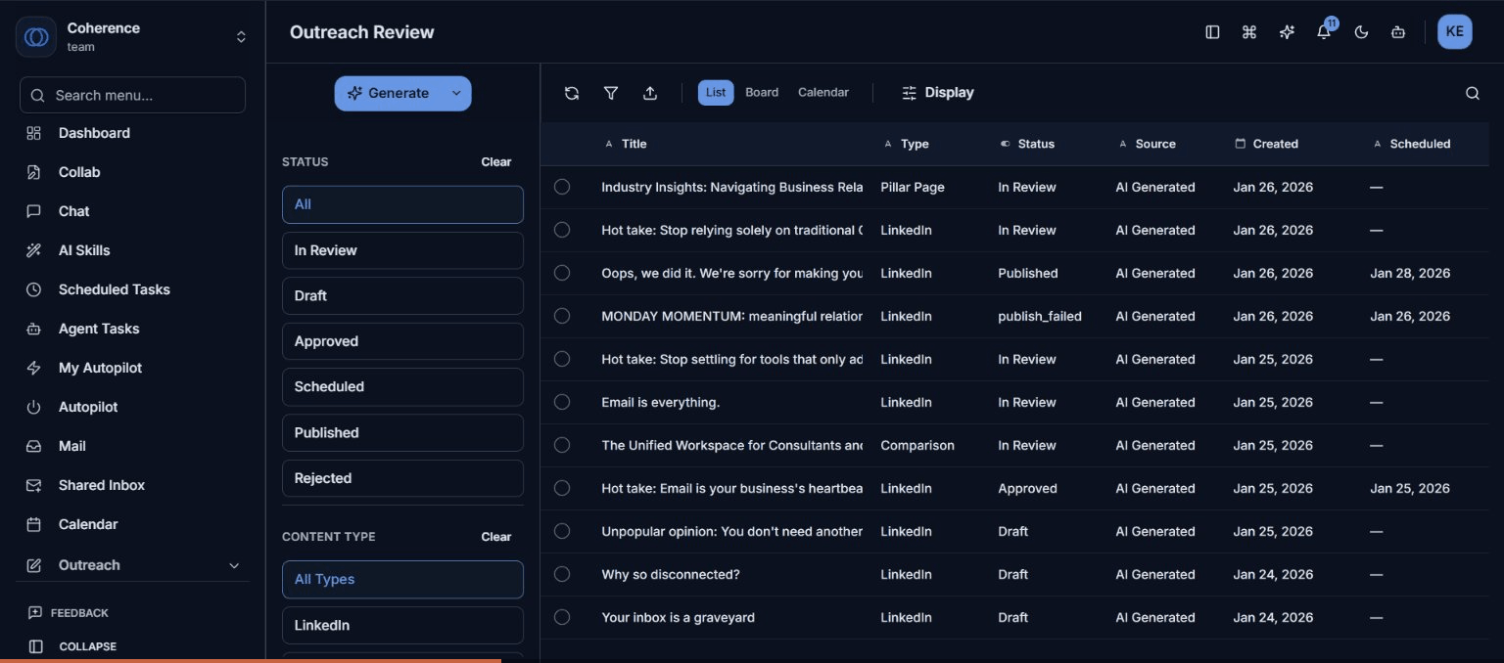Open the filter icon in the toolbar
This screenshot has height=663, width=1504.
[x=611, y=92]
